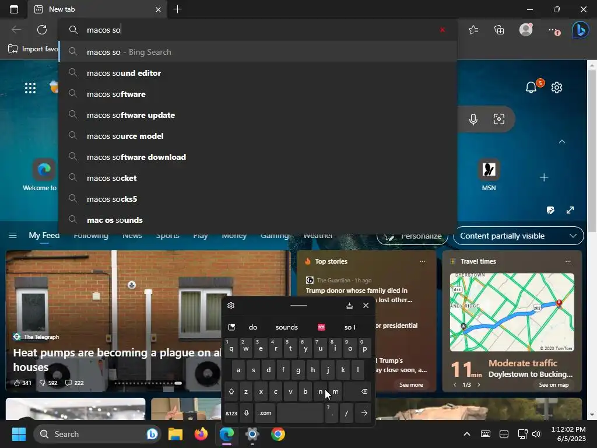Dislike the heat pumps article

pyautogui.click(x=48, y=383)
